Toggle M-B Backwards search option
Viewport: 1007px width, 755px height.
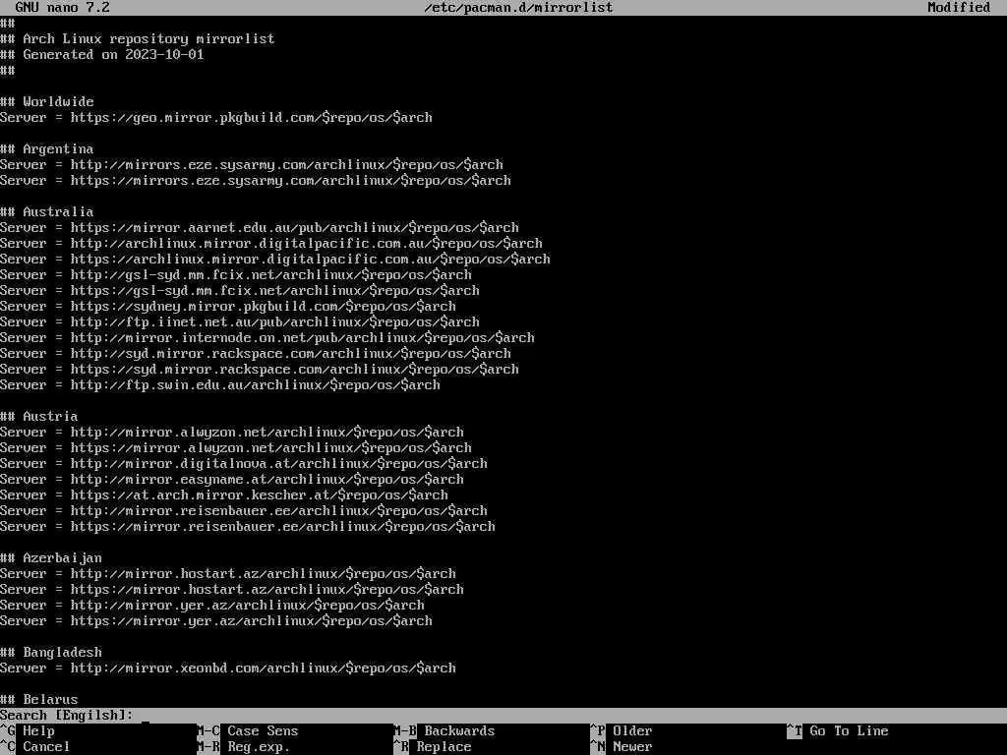click(444, 730)
